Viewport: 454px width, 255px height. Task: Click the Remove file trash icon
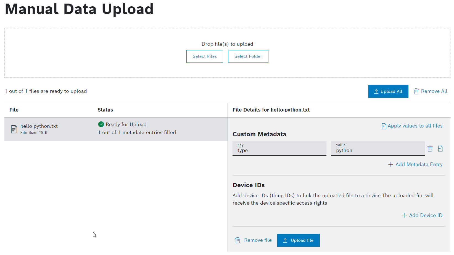coord(237,240)
